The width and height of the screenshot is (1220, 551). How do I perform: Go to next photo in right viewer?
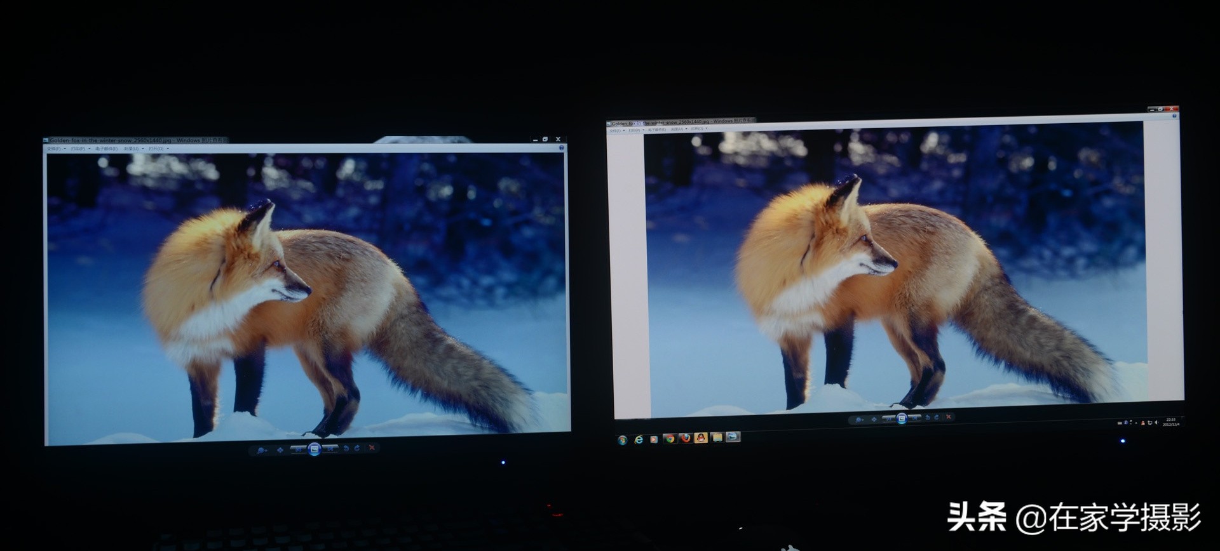pos(915,418)
